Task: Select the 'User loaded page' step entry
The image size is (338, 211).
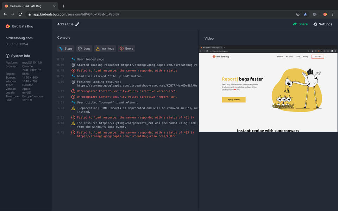Action: click(90, 59)
